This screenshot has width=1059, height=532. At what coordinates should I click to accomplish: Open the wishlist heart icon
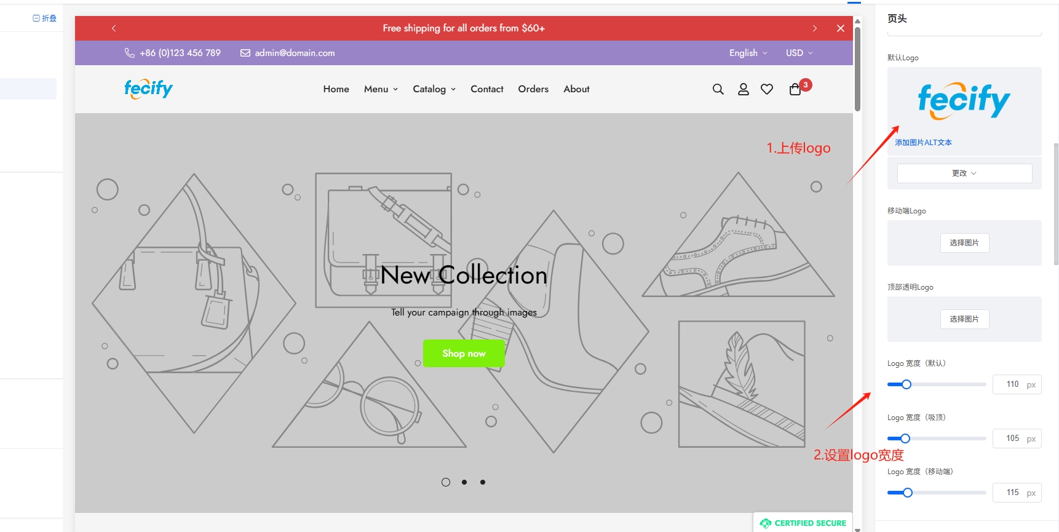[766, 89]
